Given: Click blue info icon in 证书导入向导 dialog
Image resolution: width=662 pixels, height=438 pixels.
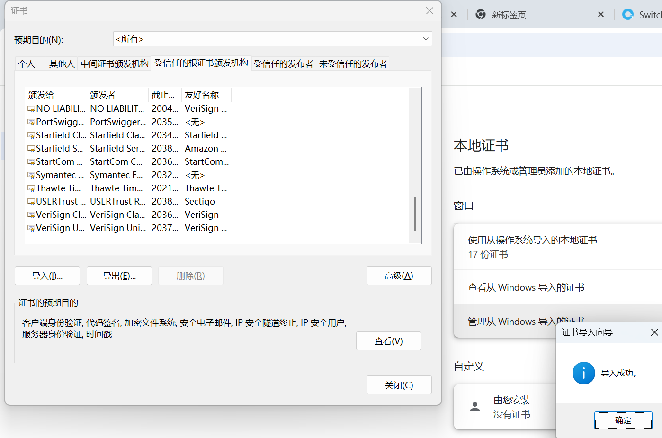Looking at the screenshot, I should [583, 373].
